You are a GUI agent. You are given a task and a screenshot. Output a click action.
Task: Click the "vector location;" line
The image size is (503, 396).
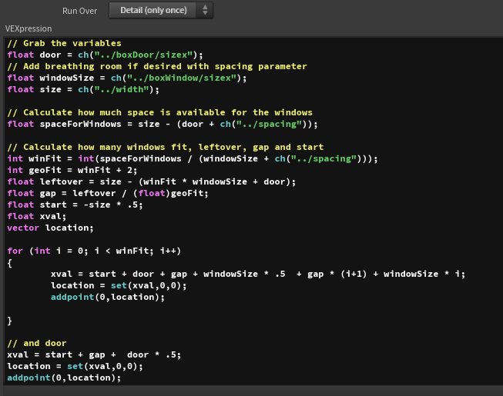coord(50,228)
